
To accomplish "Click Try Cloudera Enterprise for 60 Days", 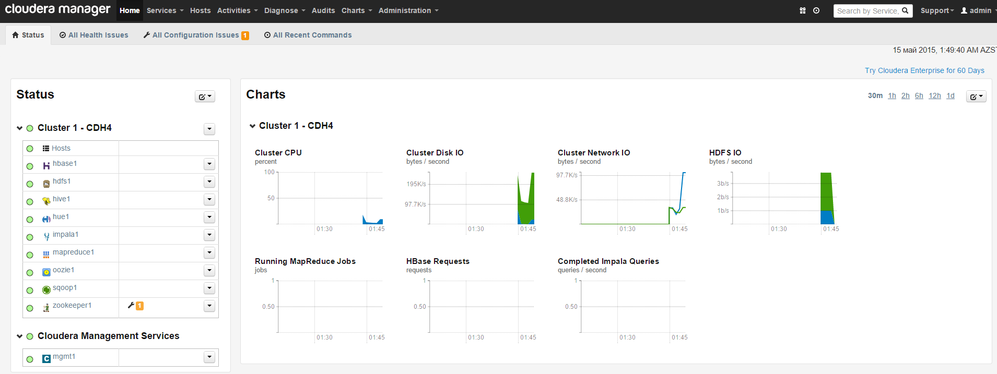I will click(924, 70).
